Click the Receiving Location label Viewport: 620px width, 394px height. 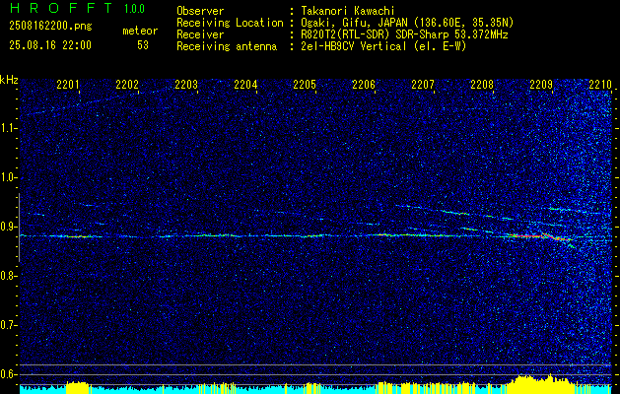230,23
